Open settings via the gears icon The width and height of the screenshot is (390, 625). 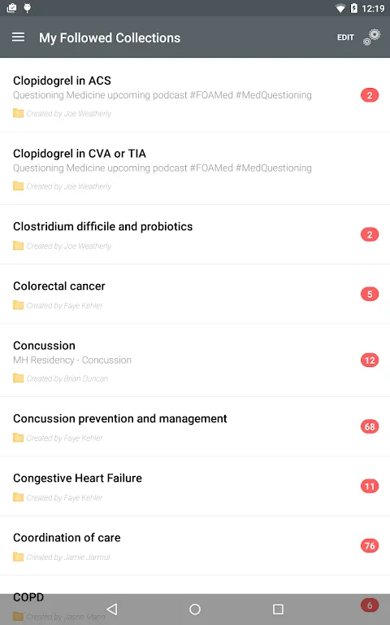371,37
